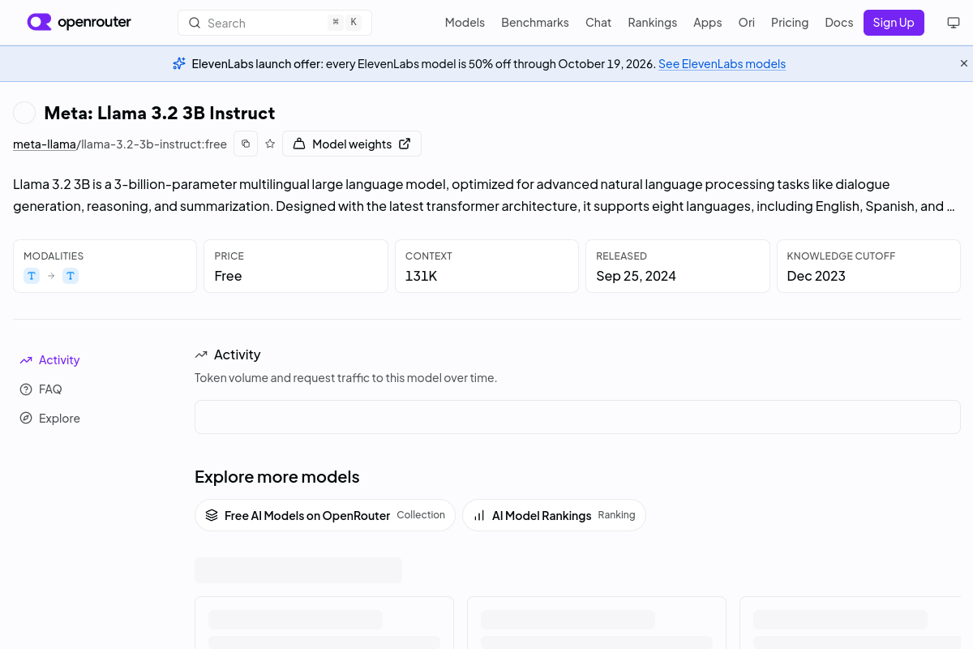Click the input text modality icon
This screenshot has width=973, height=649.
click(32, 276)
